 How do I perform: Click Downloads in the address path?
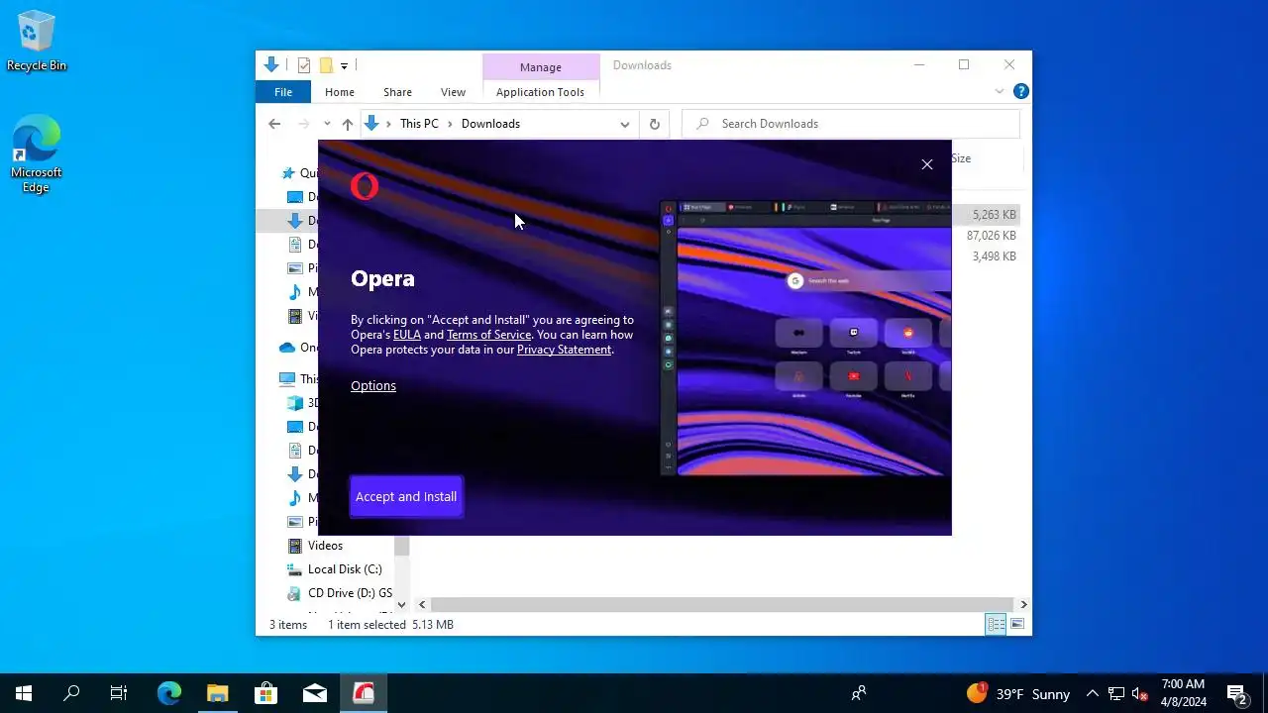click(x=490, y=124)
